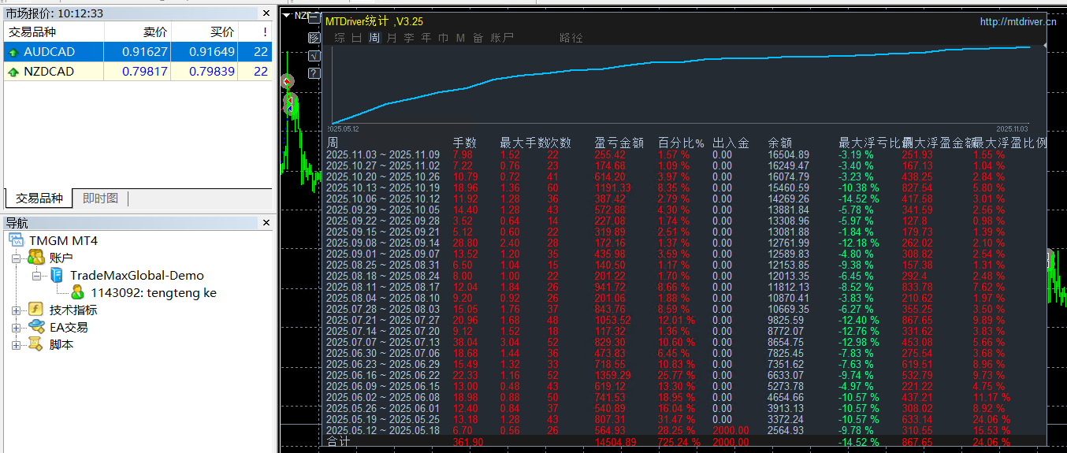Select the 账户 tab in MTDriver stats bar
This screenshot has width=1067, height=453.
(502, 38)
